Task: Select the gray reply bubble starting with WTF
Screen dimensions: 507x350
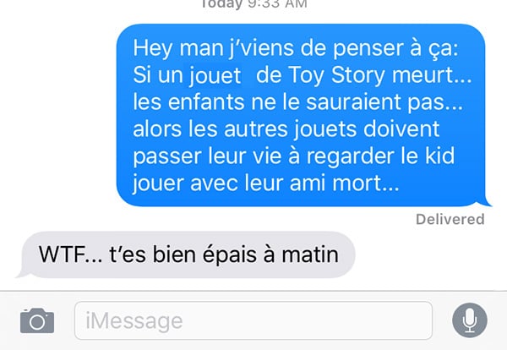Action: (x=186, y=254)
